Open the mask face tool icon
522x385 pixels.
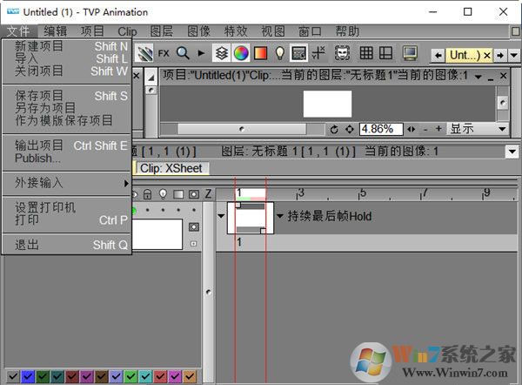342,53
